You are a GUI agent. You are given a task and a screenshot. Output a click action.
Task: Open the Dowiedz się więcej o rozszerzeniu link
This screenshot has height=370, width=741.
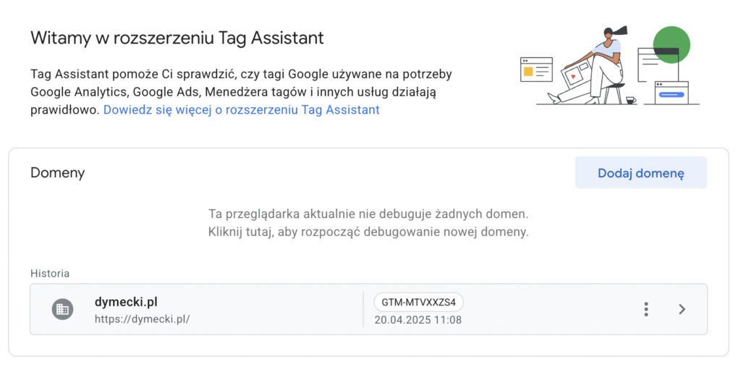tap(242, 110)
